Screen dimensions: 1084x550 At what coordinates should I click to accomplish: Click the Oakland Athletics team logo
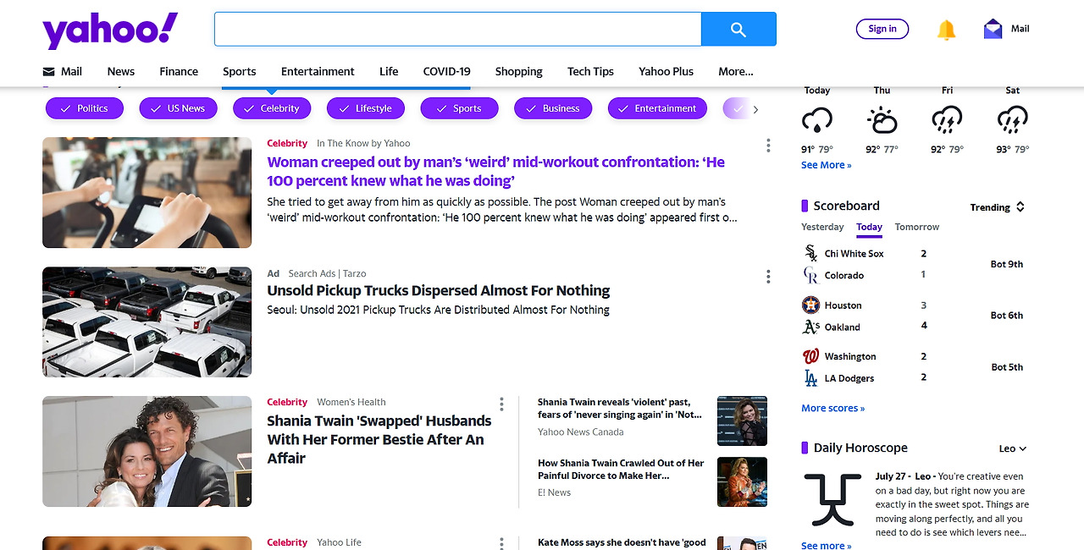810,327
